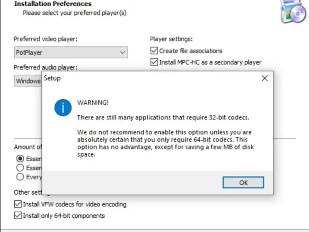
Task: Uncheck Install MPC-HC as a secondary player
Action: tap(154, 62)
